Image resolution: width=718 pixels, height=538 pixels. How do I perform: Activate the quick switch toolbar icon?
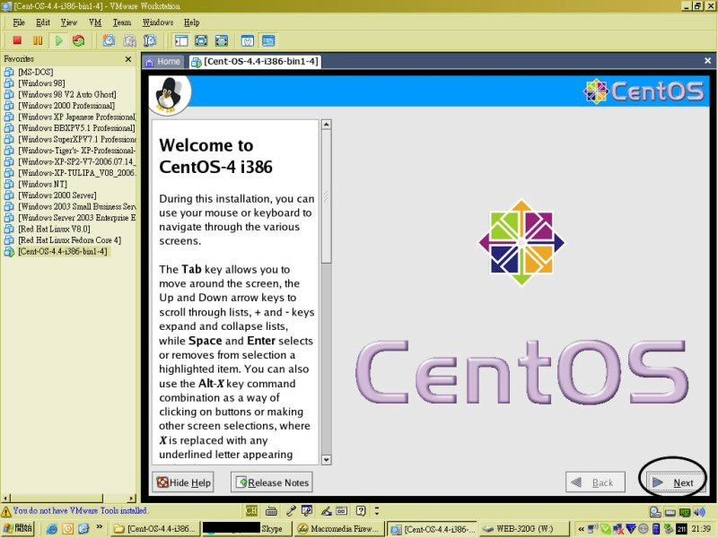click(221, 40)
